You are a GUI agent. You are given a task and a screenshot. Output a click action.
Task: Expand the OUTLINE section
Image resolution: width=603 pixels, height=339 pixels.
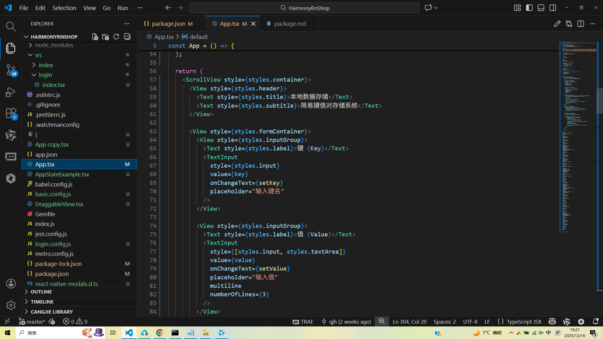[x=41, y=292]
